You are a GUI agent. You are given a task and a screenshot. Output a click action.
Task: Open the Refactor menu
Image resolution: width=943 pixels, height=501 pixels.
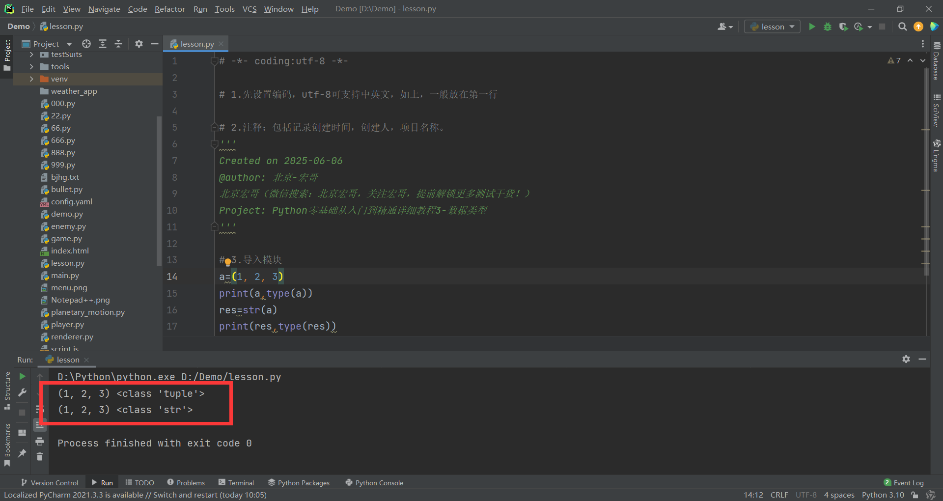pyautogui.click(x=169, y=9)
